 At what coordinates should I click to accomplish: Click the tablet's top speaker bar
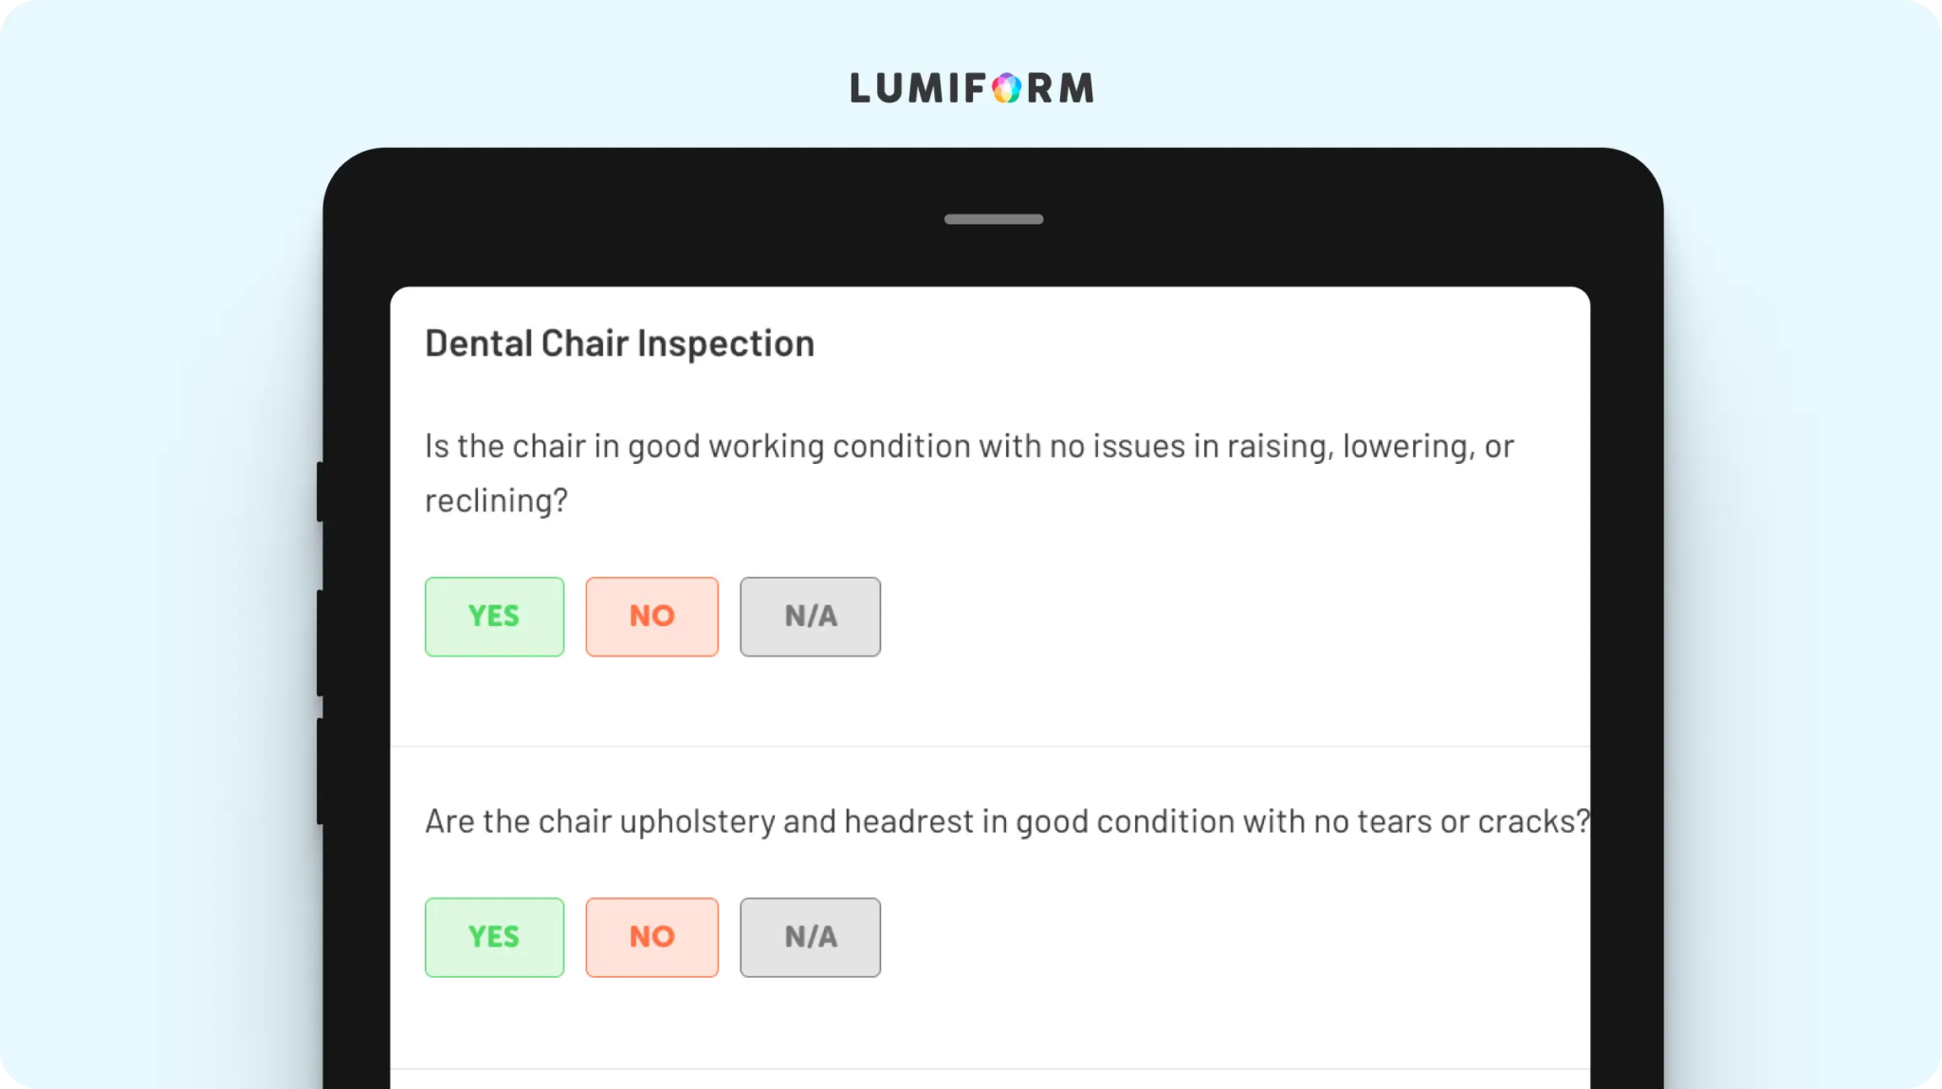pyautogui.click(x=994, y=219)
